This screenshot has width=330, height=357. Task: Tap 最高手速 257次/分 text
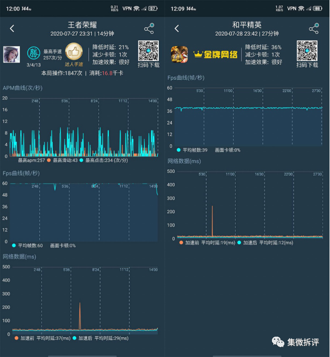pyautogui.click(x=53, y=55)
